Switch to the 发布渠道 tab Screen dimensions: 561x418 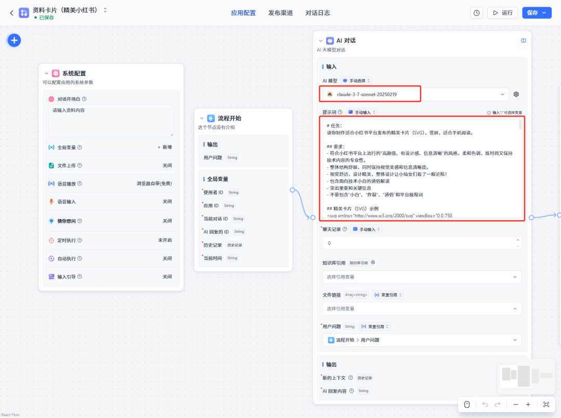click(x=280, y=13)
